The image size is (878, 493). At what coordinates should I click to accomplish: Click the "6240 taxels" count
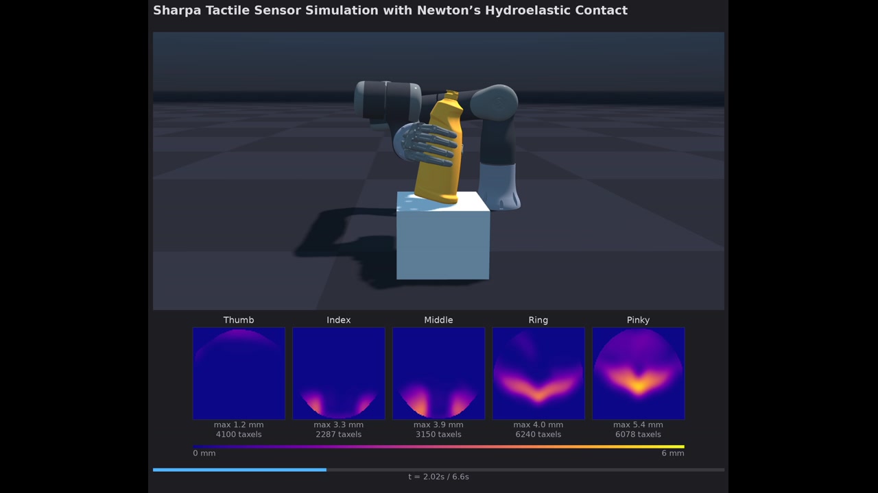tap(538, 434)
